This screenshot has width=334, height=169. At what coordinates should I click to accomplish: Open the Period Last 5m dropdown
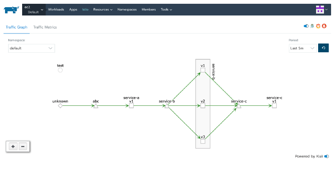pos(303,48)
